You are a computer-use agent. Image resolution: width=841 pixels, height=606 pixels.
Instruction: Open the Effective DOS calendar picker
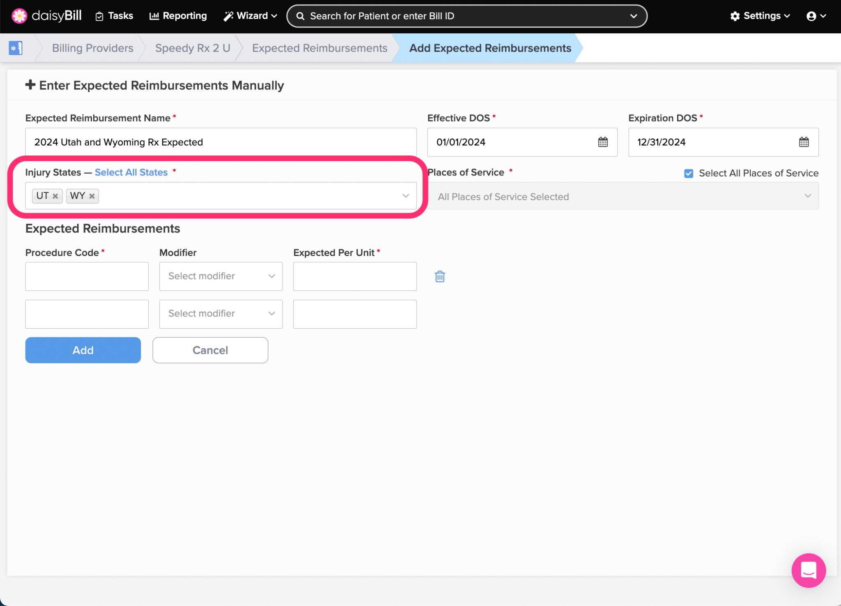tap(602, 142)
